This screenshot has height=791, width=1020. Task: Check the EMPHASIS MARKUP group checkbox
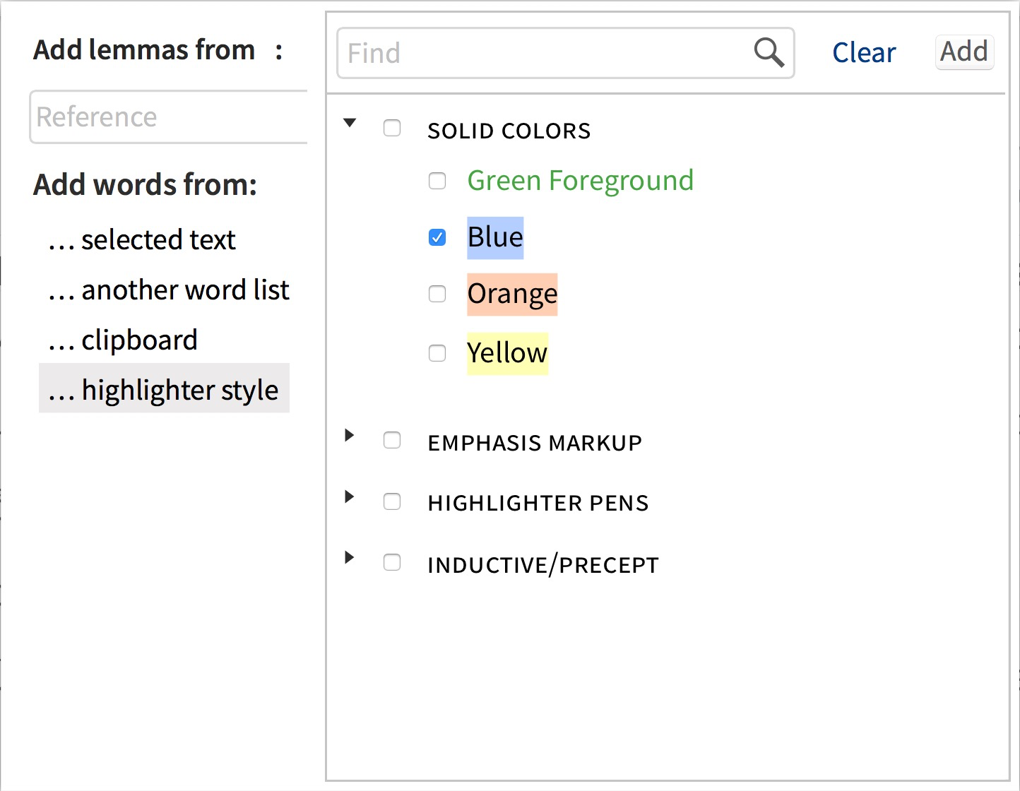[392, 441]
